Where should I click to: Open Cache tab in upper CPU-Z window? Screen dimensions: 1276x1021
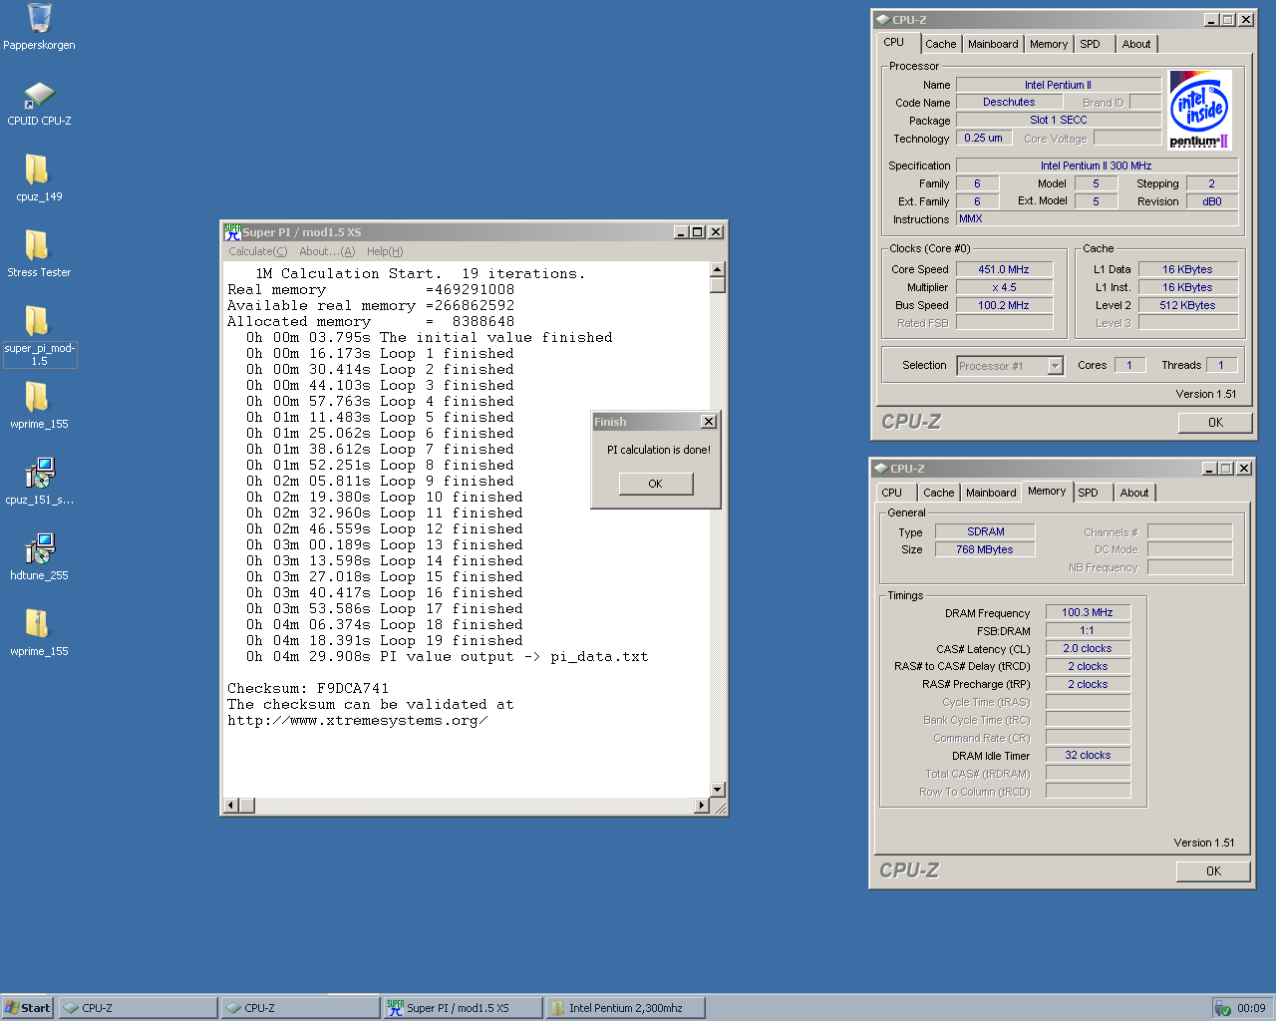[940, 44]
